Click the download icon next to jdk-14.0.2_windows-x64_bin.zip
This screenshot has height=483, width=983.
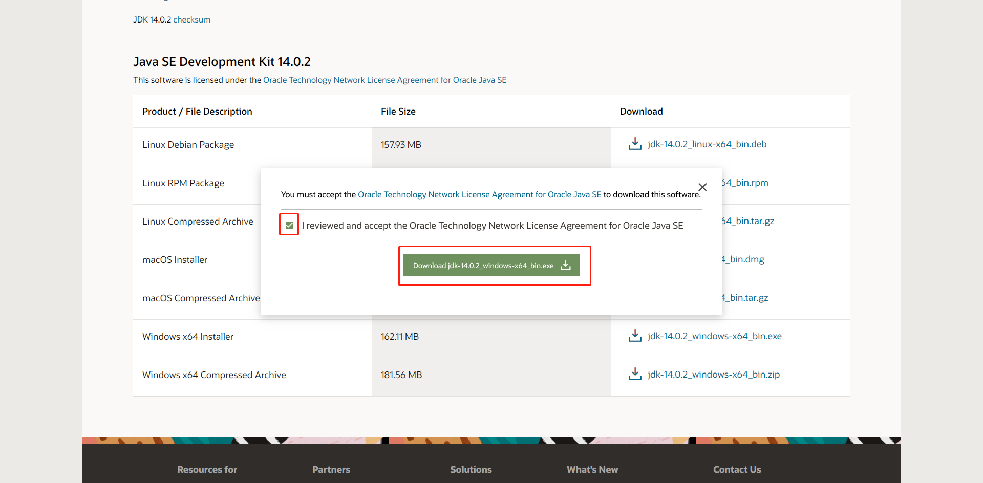pos(635,374)
